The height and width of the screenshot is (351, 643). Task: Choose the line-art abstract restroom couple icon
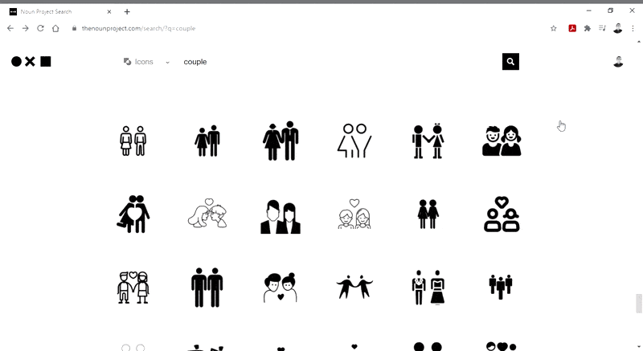[x=354, y=141]
